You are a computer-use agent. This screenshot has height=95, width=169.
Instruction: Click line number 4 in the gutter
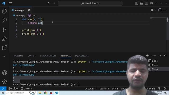16,30
